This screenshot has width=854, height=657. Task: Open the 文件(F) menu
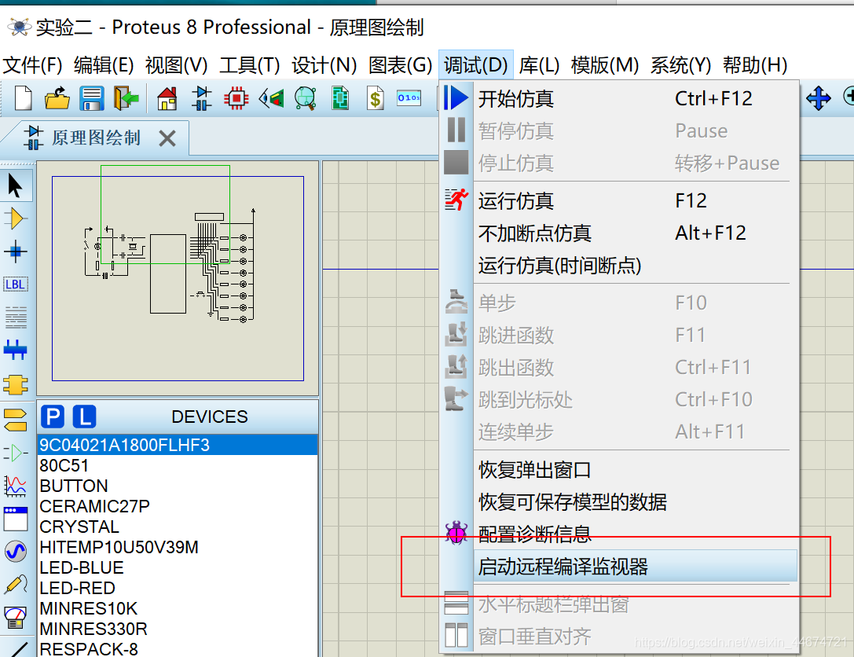point(33,65)
